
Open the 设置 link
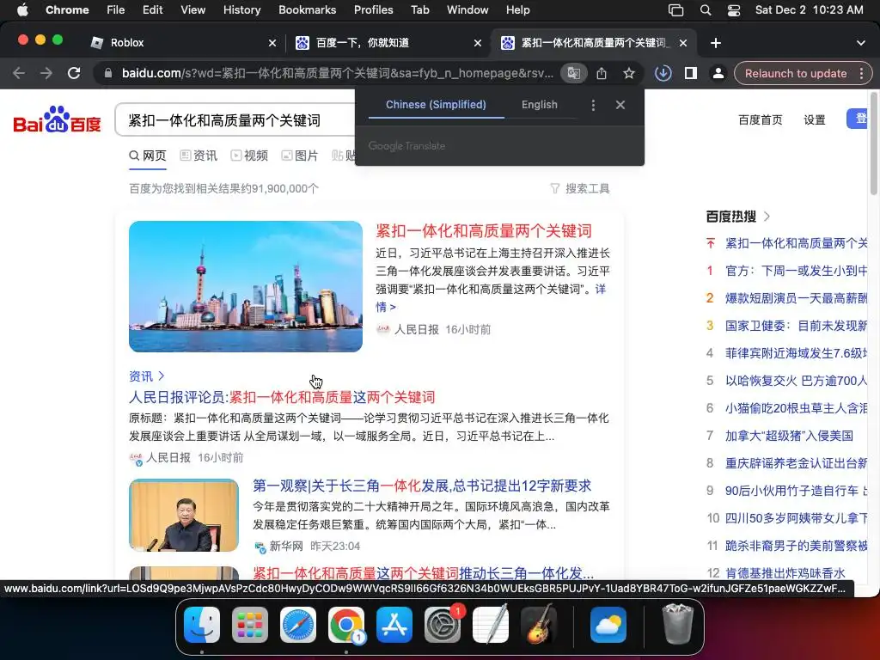point(815,119)
